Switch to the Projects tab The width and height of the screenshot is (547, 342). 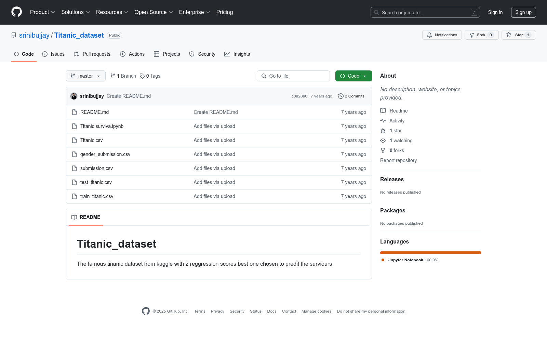(x=167, y=54)
